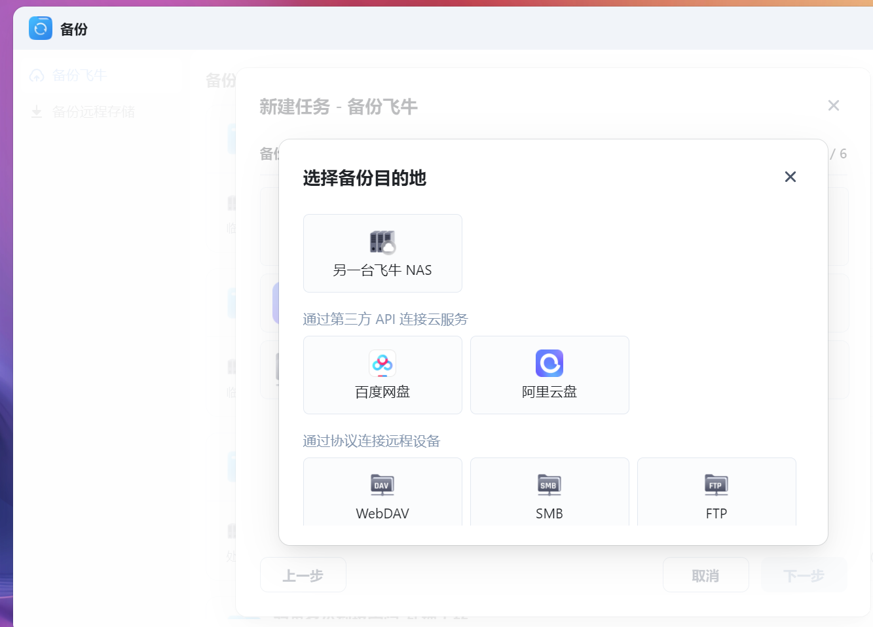Click the download icon beside 备份远程存储
Screen dimensions: 873x627
[x=37, y=111]
